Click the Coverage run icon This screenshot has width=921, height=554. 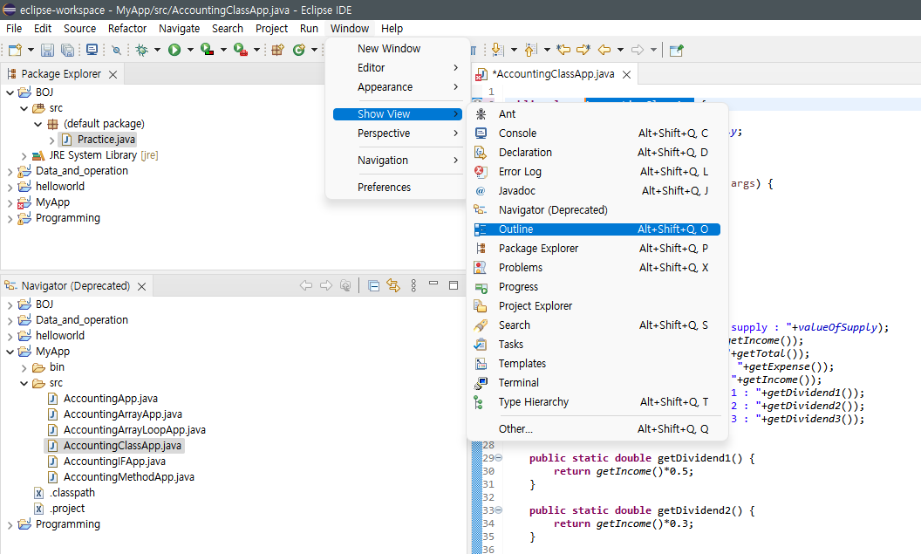(208, 50)
